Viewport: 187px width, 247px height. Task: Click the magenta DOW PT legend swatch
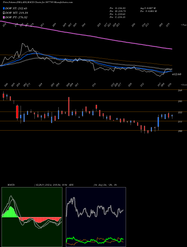[4, 17]
